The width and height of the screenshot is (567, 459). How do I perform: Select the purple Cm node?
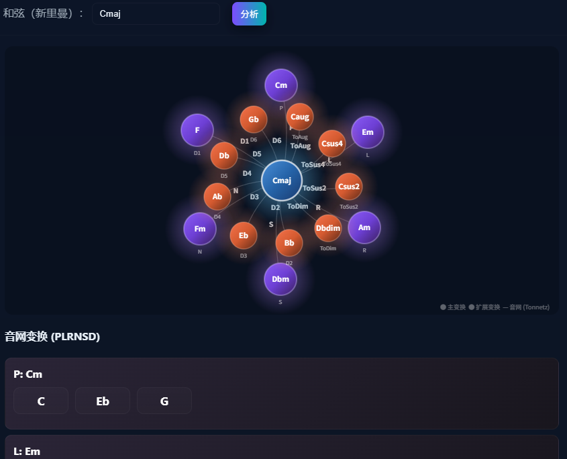(x=281, y=85)
